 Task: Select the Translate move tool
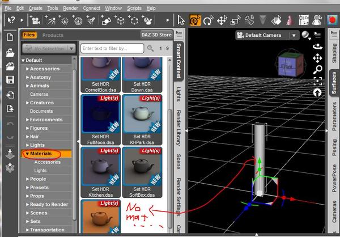point(222,20)
